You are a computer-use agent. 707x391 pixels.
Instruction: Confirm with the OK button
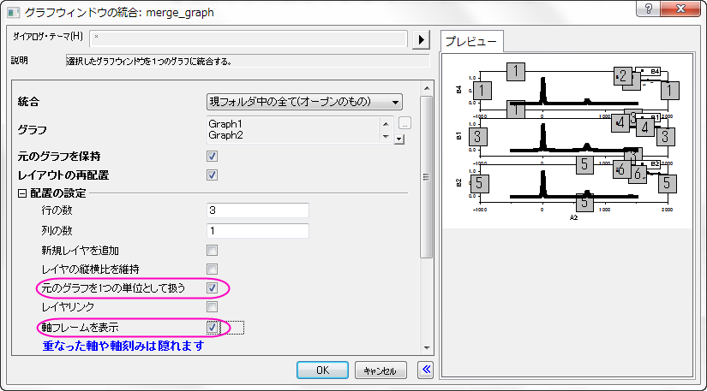pyautogui.click(x=322, y=370)
